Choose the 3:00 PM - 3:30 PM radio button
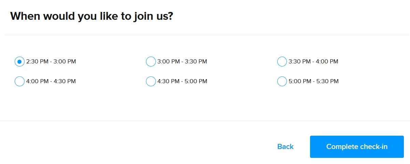 point(151,62)
